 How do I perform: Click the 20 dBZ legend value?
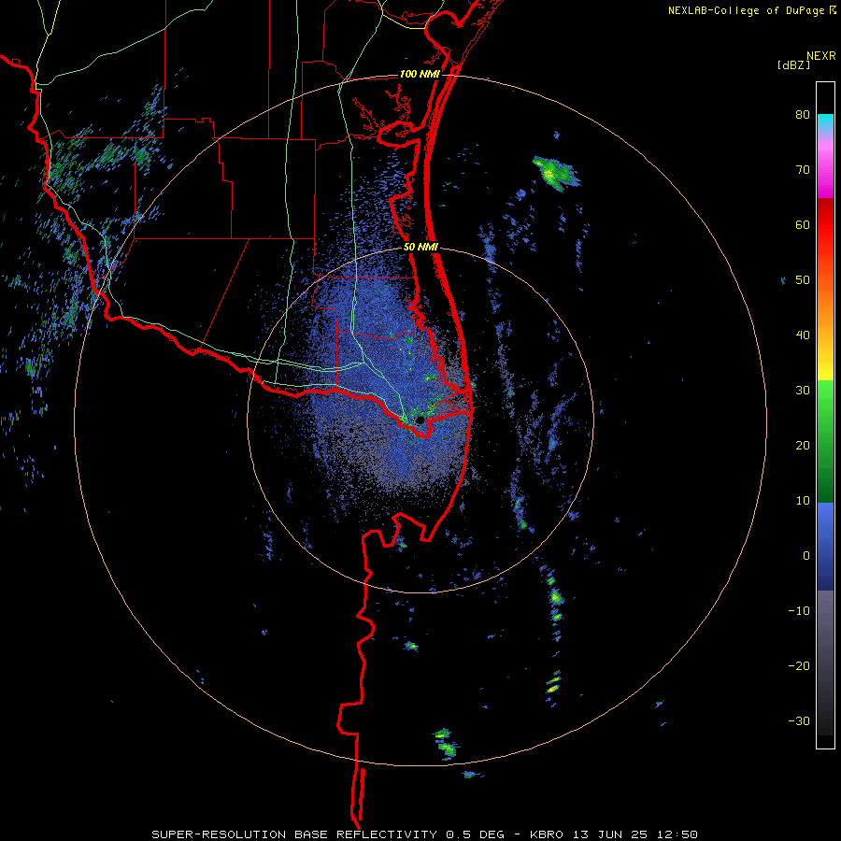[x=803, y=446]
